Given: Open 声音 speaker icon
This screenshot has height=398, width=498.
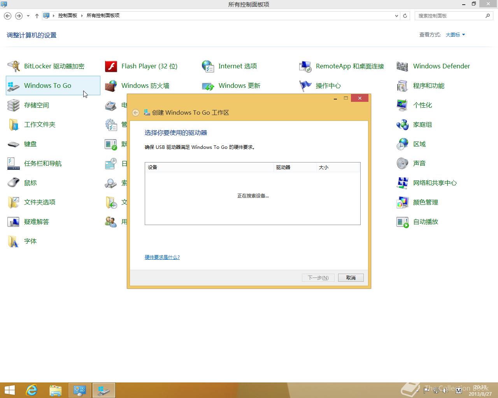Looking at the screenshot, I should tap(403, 163).
